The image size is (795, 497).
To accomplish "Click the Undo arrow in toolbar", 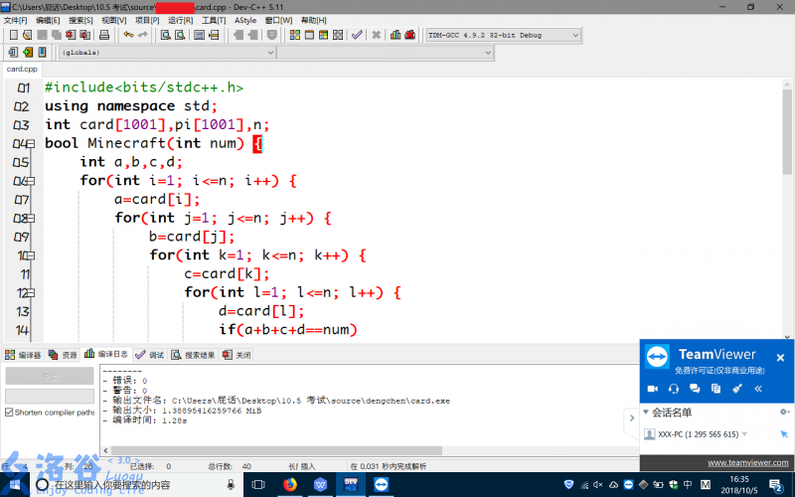I will coord(128,35).
